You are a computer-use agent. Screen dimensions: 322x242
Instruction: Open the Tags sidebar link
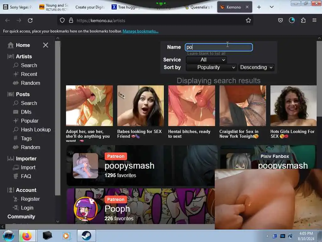26,139
